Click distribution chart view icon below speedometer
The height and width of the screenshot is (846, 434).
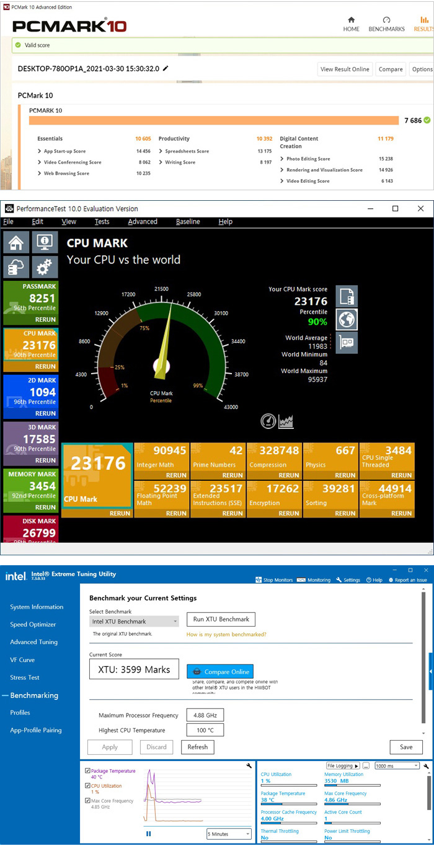(x=286, y=421)
